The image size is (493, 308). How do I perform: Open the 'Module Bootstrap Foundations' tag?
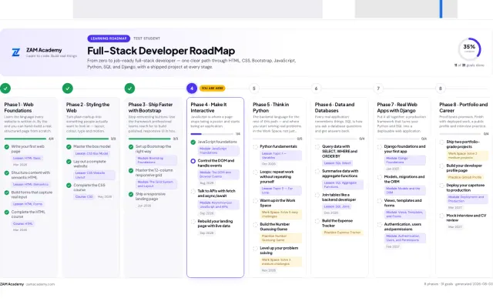(x=156, y=160)
